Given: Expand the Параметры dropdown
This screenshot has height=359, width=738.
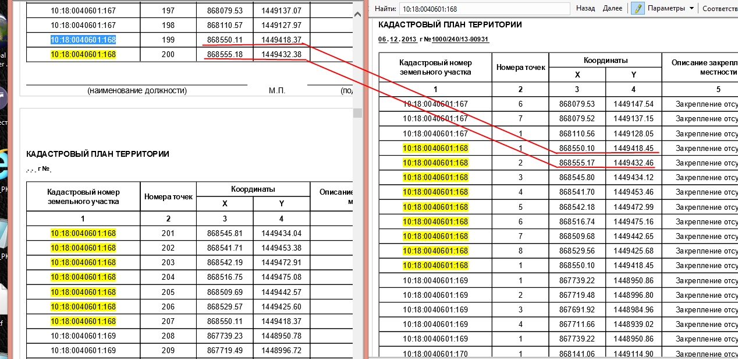Looking at the screenshot, I should pyautogui.click(x=666, y=9).
